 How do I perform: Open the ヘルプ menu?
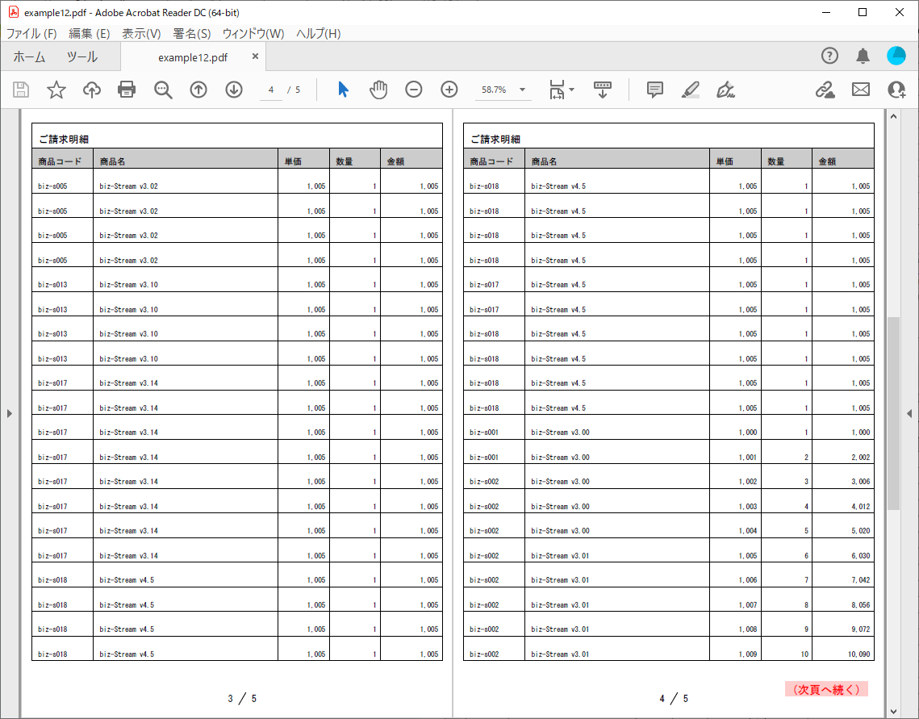(318, 33)
